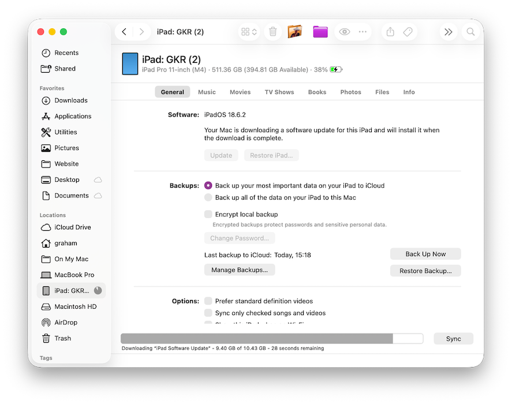
Task: Open the view mode grid dropdown
Action: pyautogui.click(x=249, y=32)
